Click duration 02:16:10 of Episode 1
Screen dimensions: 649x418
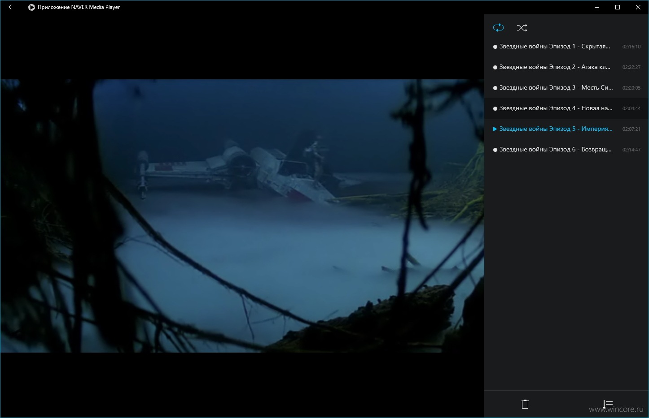tap(631, 47)
